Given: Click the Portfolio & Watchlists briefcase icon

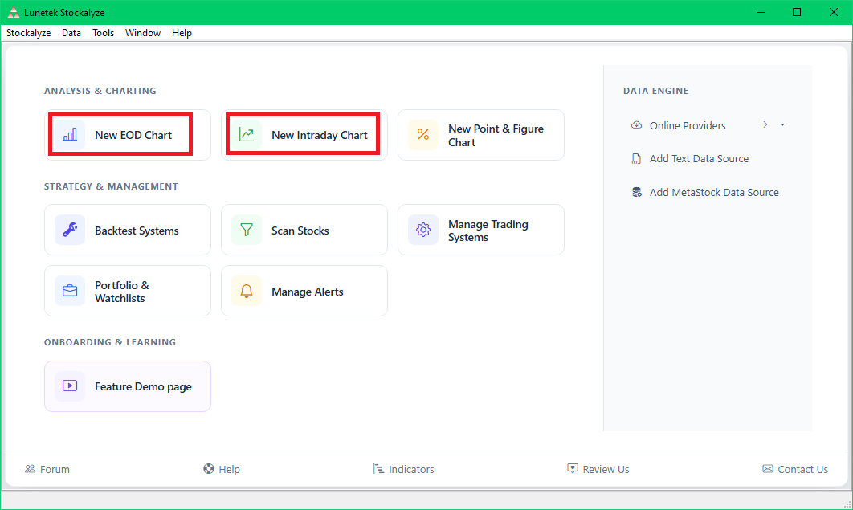Looking at the screenshot, I should (70, 291).
